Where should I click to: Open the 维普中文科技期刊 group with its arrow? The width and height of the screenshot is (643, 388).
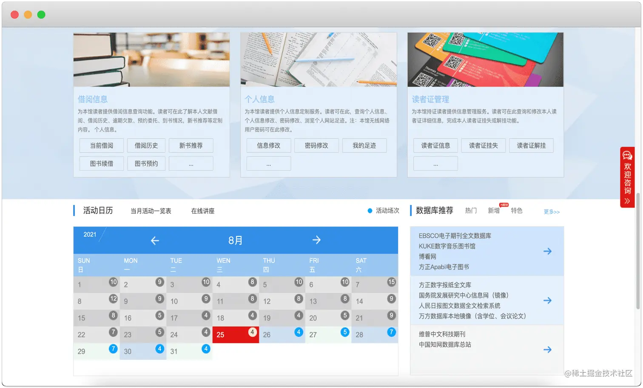pyautogui.click(x=547, y=349)
